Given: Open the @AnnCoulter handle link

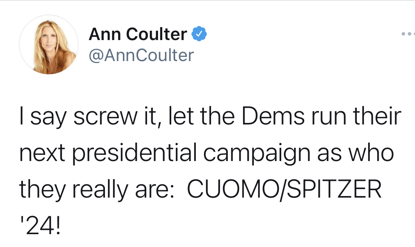Looking at the screenshot, I should (x=141, y=55).
